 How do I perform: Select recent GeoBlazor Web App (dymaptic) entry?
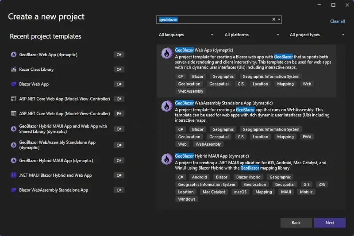tap(48, 54)
